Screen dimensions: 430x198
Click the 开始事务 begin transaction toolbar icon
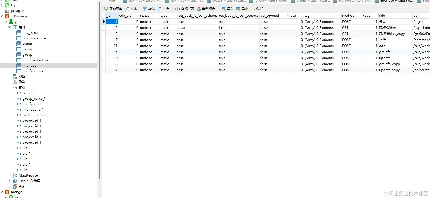[x=106, y=9]
